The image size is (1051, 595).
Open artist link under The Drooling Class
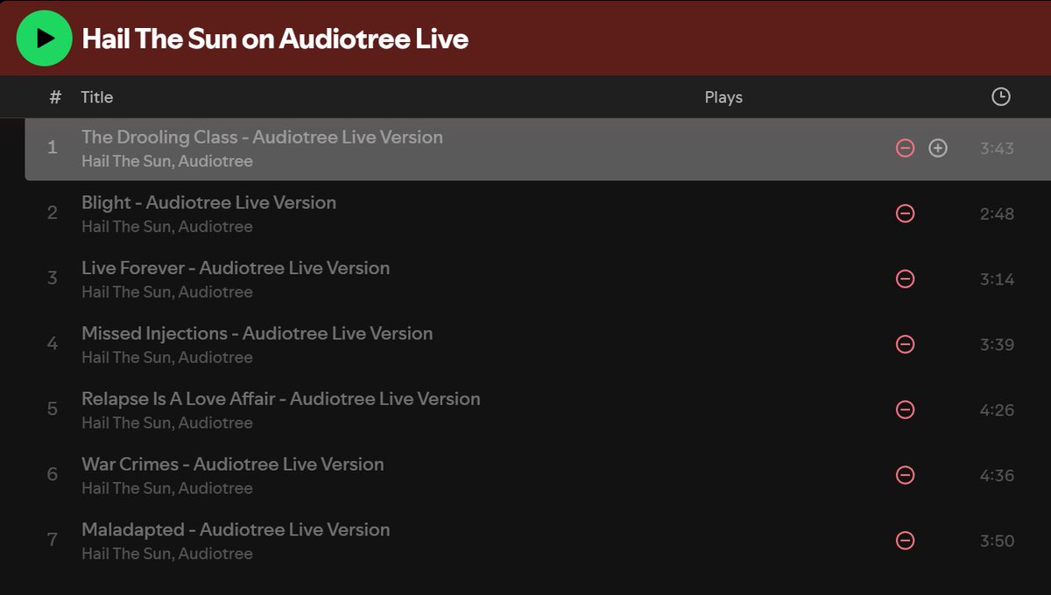(167, 161)
